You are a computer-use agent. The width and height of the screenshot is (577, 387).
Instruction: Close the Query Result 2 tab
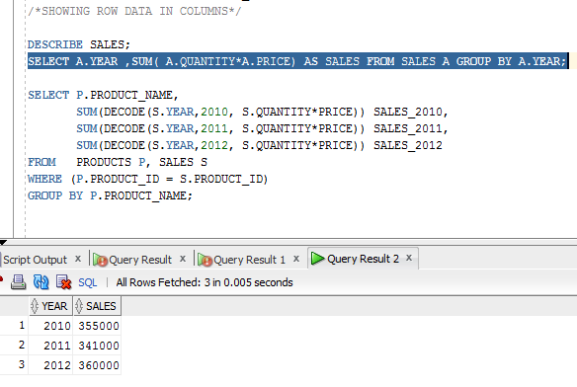click(409, 259)
